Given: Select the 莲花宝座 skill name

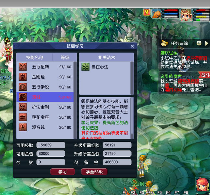Looking at the screenshot, I should click(x=40, y=117).
